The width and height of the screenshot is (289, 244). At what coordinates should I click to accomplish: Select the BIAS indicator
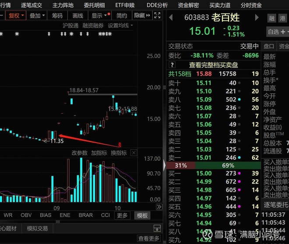46,215
